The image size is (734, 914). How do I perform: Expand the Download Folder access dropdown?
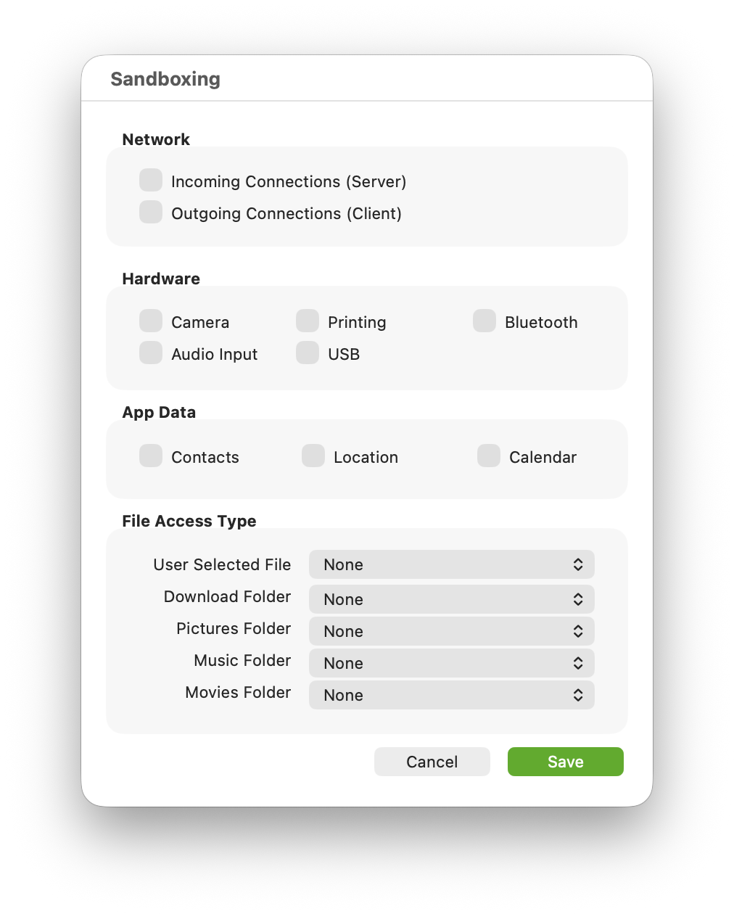coord(451,599)
